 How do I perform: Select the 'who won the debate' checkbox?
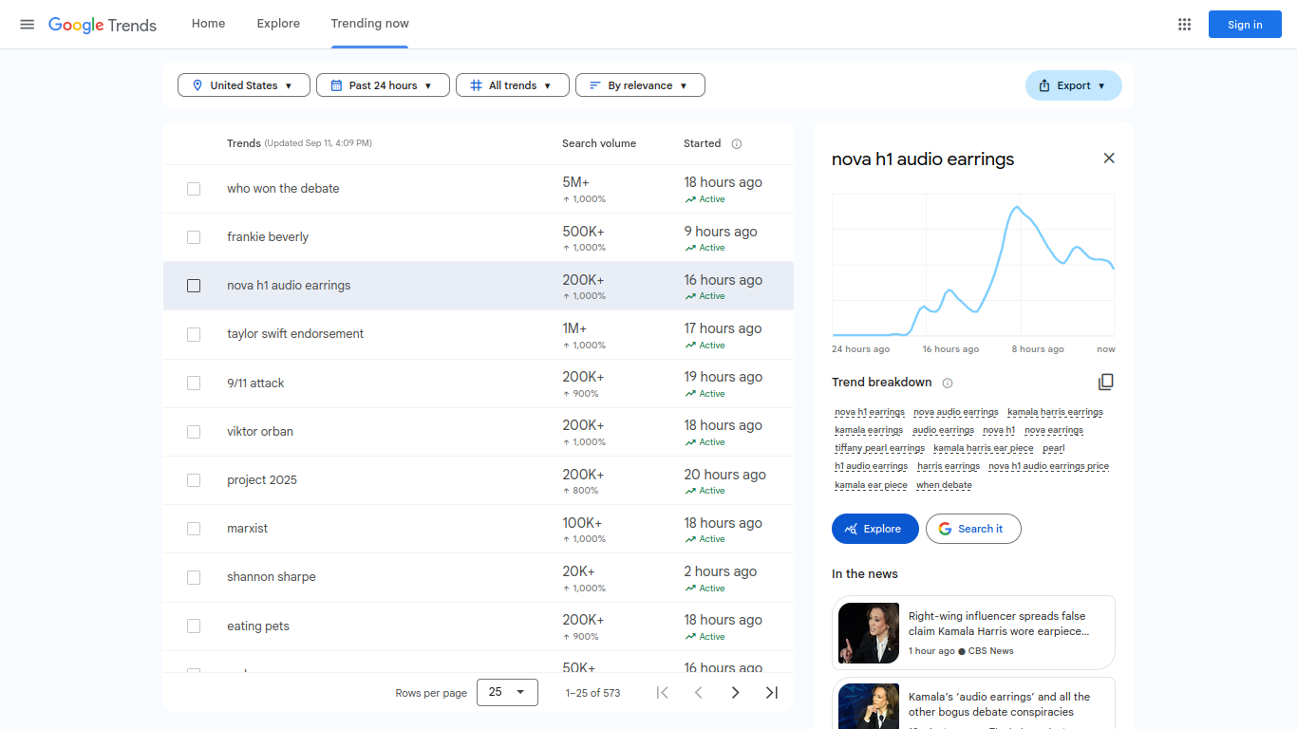[x=194, y=189]
